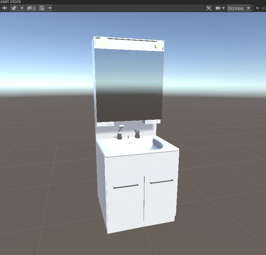The image size is (266, 255).
Task: Toggle skybox and effects layers icon
Action: [x=14, y=8]
